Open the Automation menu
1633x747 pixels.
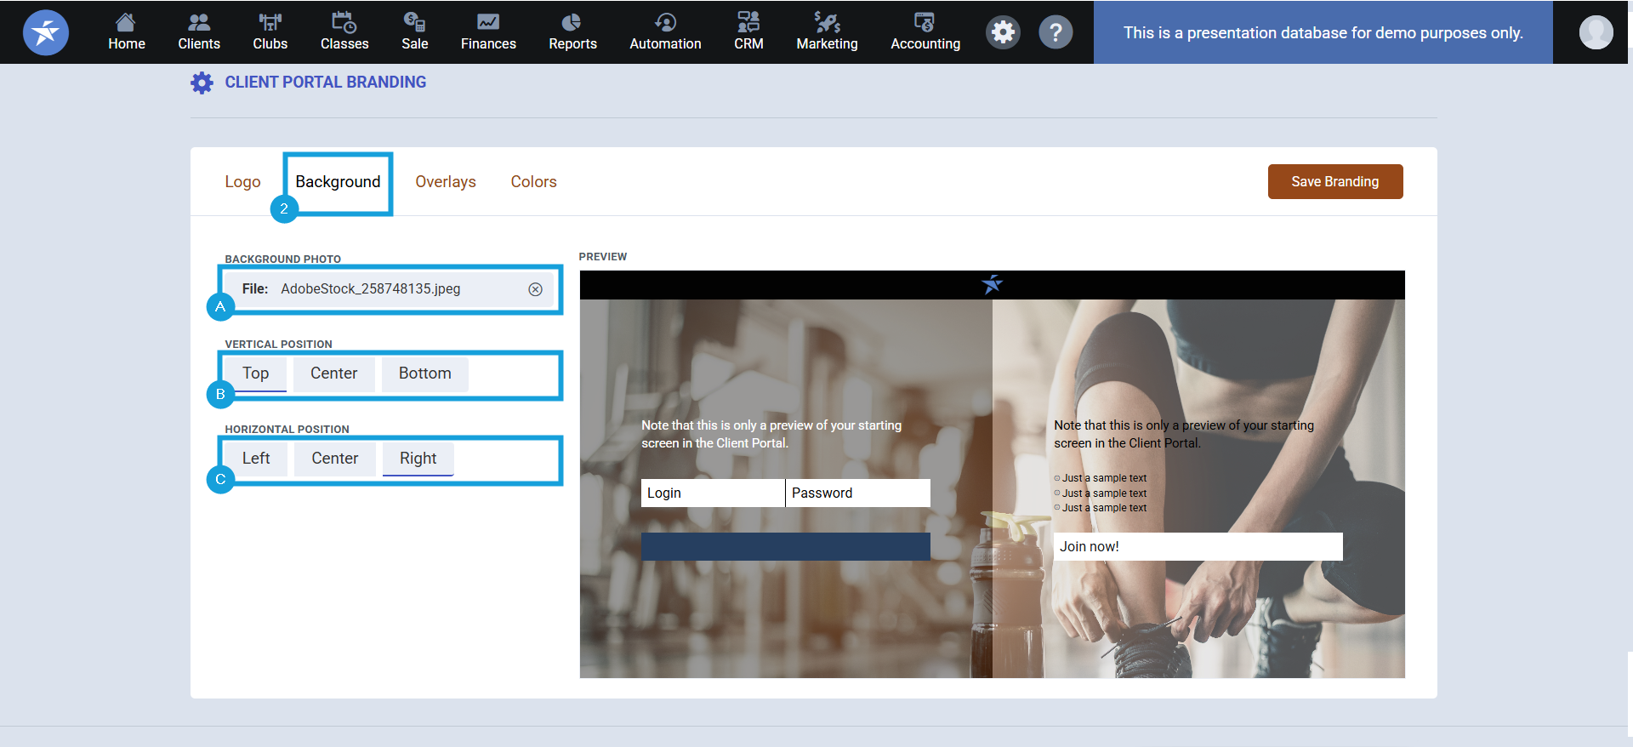[665, 32]
